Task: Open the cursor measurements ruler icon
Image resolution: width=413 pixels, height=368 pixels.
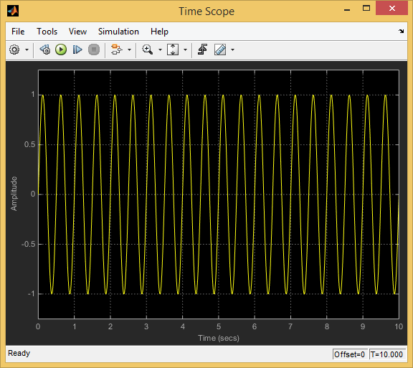Action: [220, 49]
